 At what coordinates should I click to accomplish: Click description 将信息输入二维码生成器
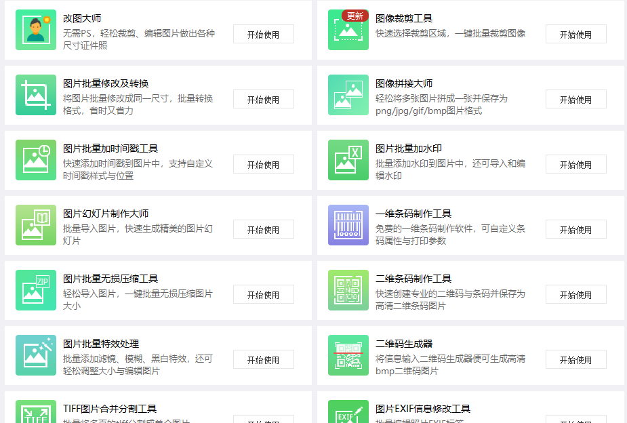pyautogui.click(x=450, y=365)
